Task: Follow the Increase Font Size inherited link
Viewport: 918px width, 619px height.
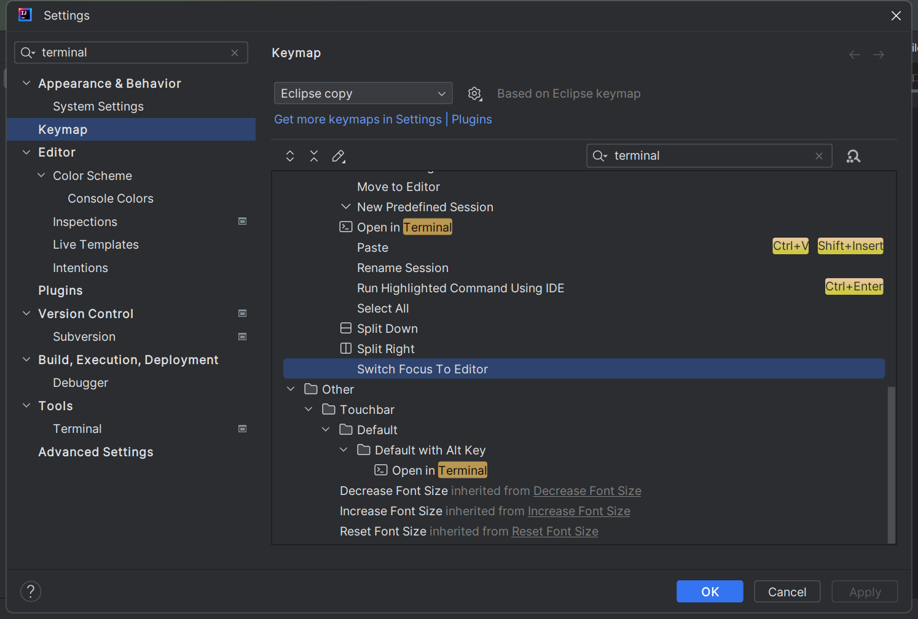Action: 579,511
